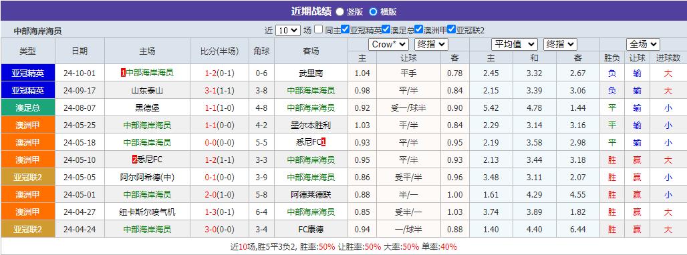
Task: Uncheck the 澳洲甲 filter checkbox
Action: click(418, 30)
